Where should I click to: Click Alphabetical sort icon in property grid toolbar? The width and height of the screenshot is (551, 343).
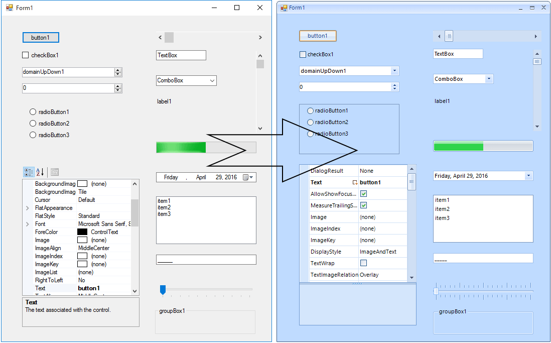click(40, 172)
